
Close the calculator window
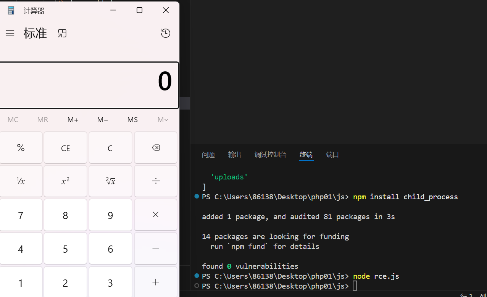click(x=166, y=10)
